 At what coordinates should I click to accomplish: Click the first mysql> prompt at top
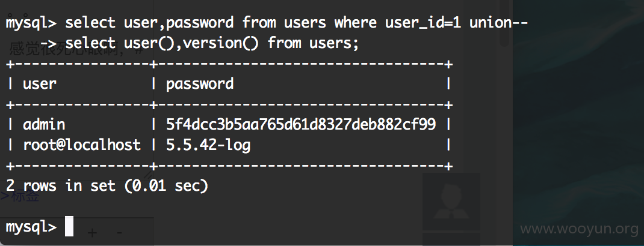click(31, 23)
